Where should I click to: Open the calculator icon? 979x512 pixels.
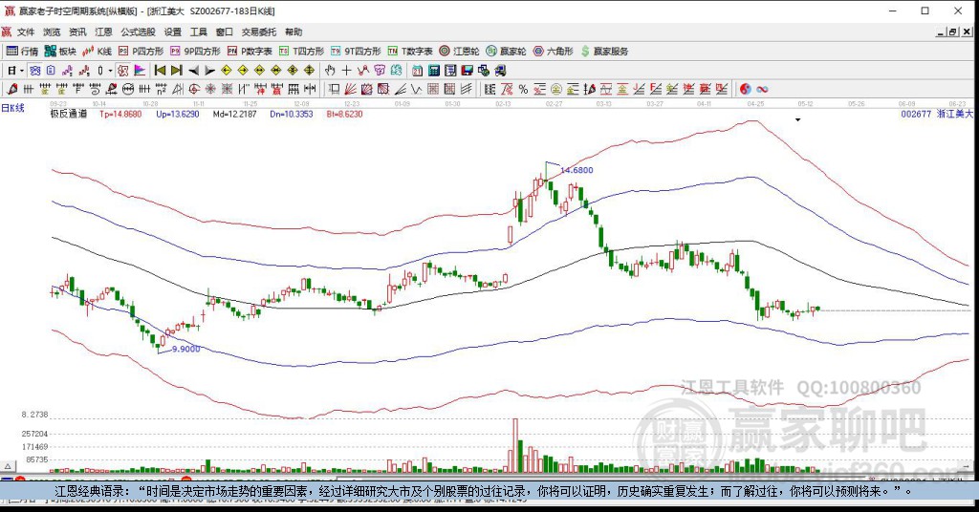434,71
